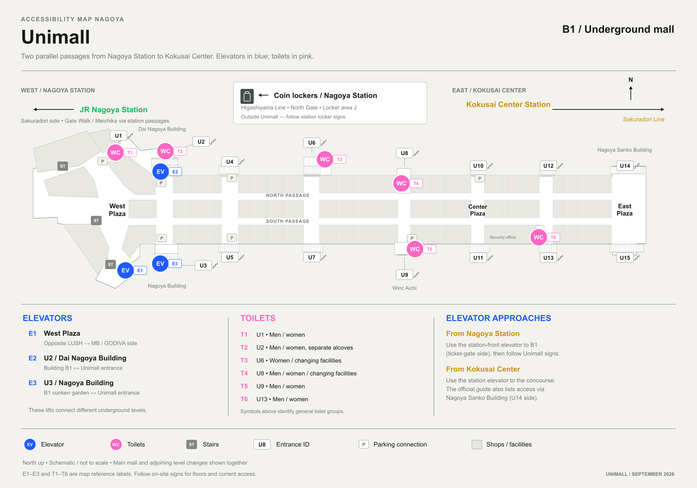Click the stairs ST marker near U1
Screen dimensions: 697x488
63,166
